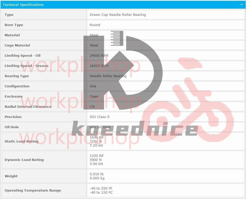Select the '0.010 lb' weight value
Image resolution: width=247 pixels, height=200 pixels.
(x=97, y=174)
